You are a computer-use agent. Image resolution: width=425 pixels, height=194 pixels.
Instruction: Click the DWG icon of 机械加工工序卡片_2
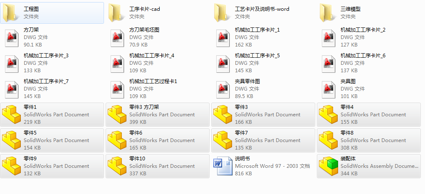(329, 38)
